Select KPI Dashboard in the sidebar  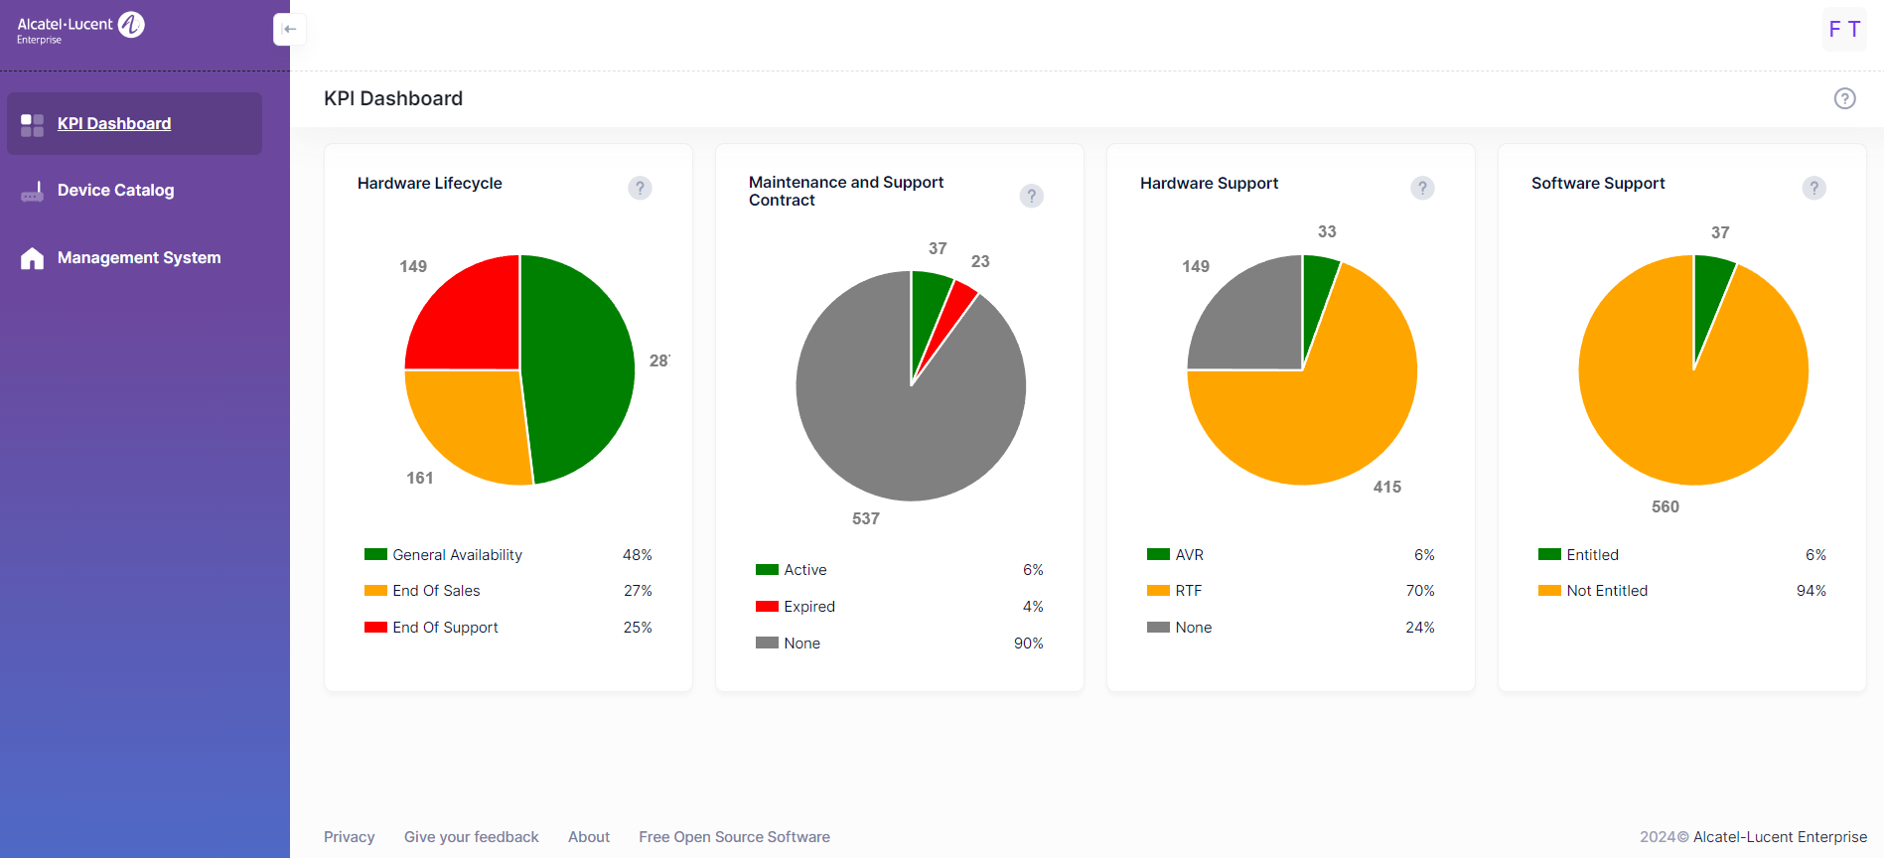(113, 124)
